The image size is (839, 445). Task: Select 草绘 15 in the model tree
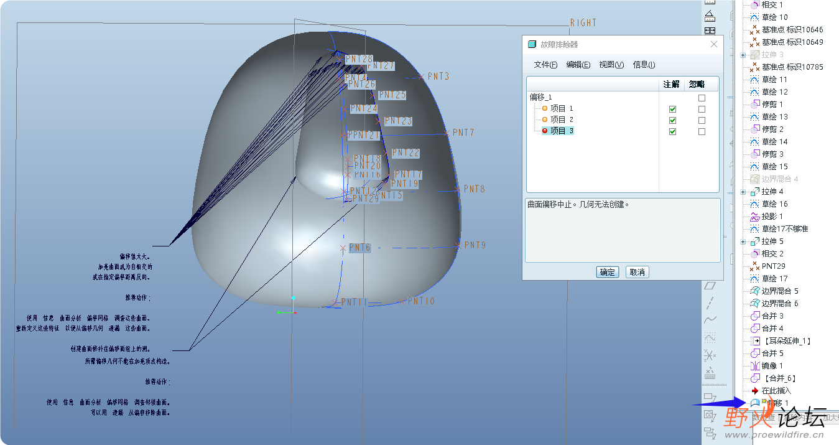click(x=774, y=167)
